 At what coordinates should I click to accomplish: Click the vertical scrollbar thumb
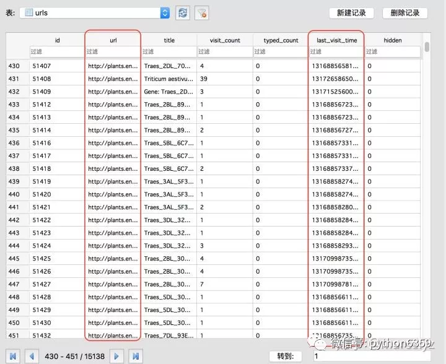click(x=427, y=47)
